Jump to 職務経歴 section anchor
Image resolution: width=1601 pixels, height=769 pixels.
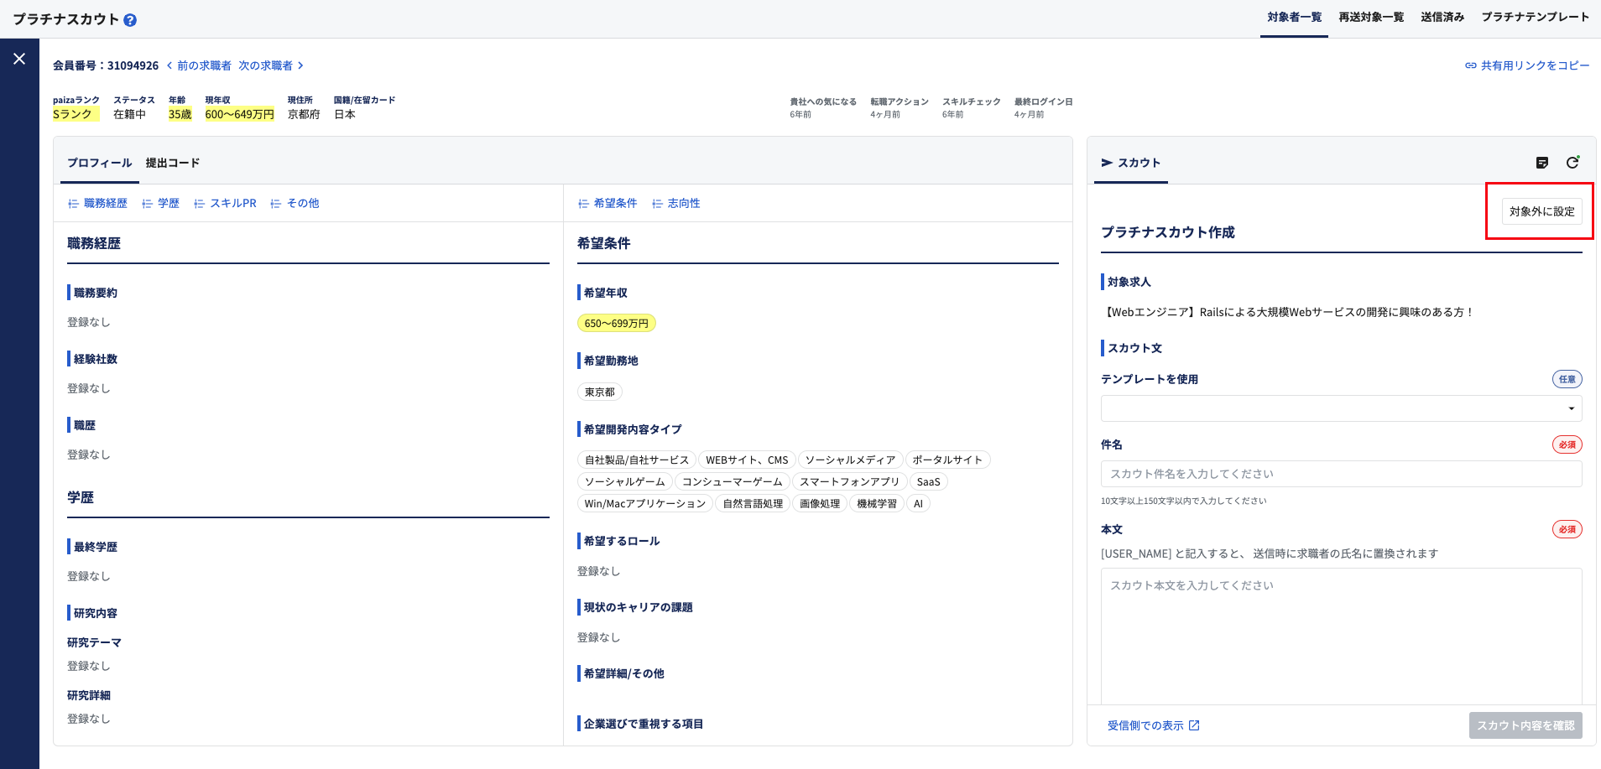98,203
